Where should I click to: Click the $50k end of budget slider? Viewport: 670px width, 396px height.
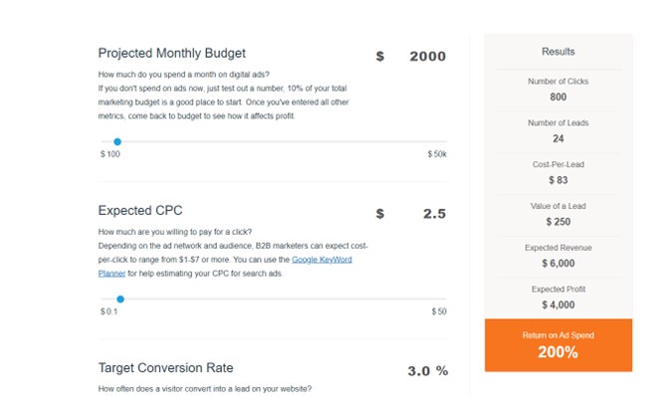click(437, 154)
